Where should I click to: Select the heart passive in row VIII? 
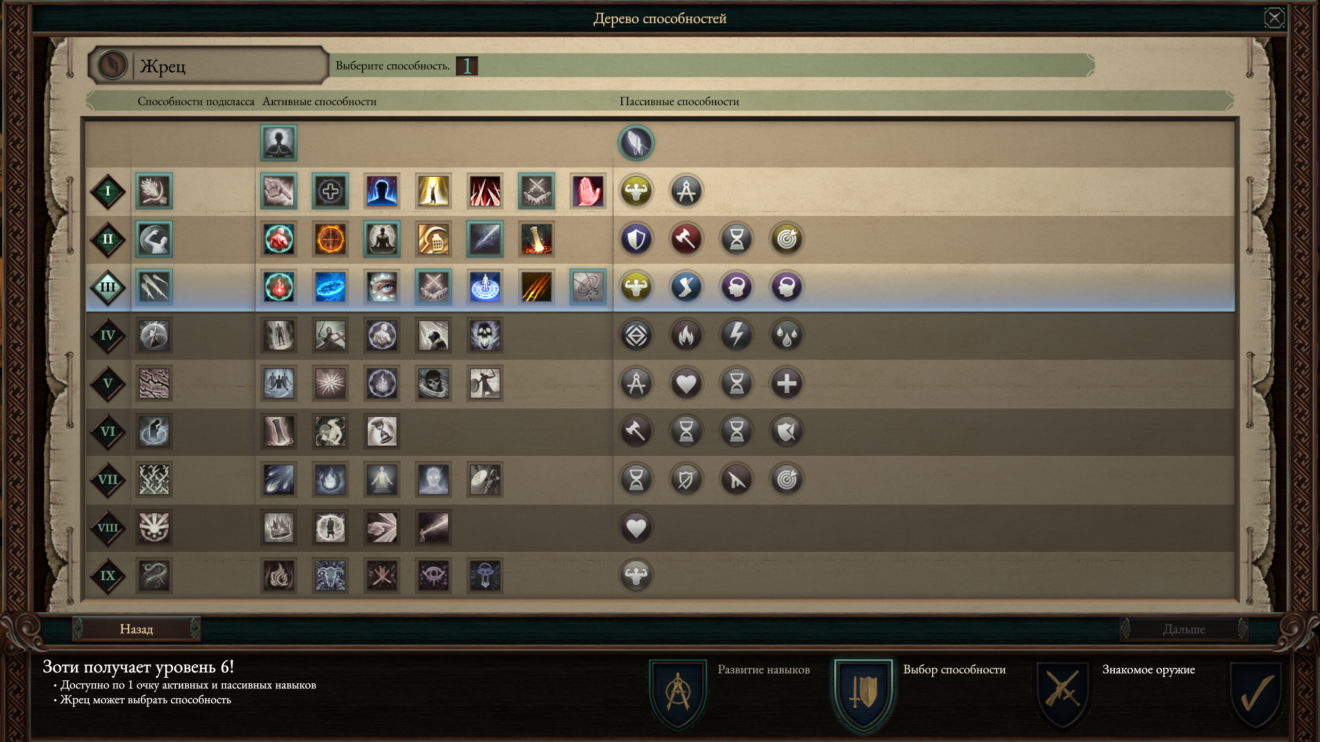636,528
